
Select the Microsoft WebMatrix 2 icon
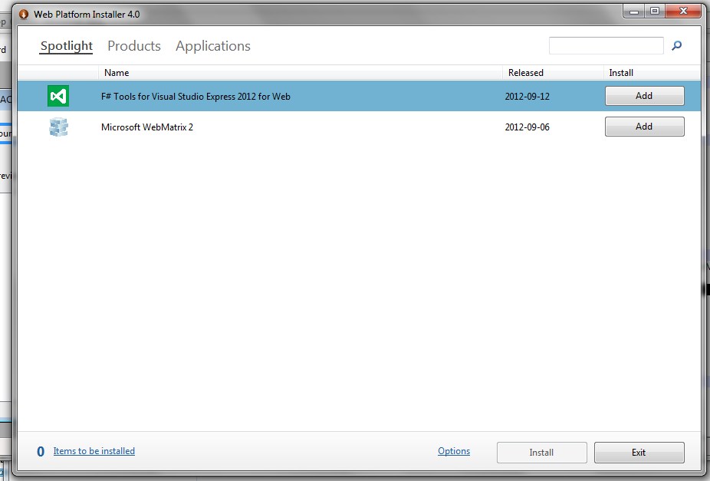58,127
